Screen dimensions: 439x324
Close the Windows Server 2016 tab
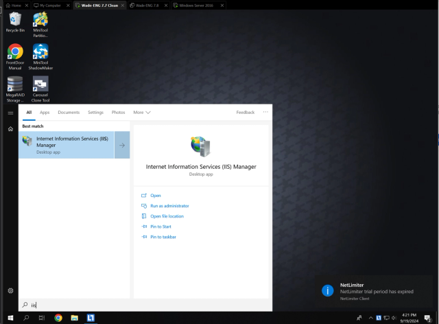coord(222,5)
